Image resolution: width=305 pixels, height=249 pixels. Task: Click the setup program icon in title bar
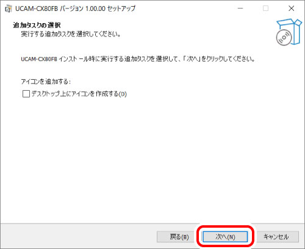(8, 9)
